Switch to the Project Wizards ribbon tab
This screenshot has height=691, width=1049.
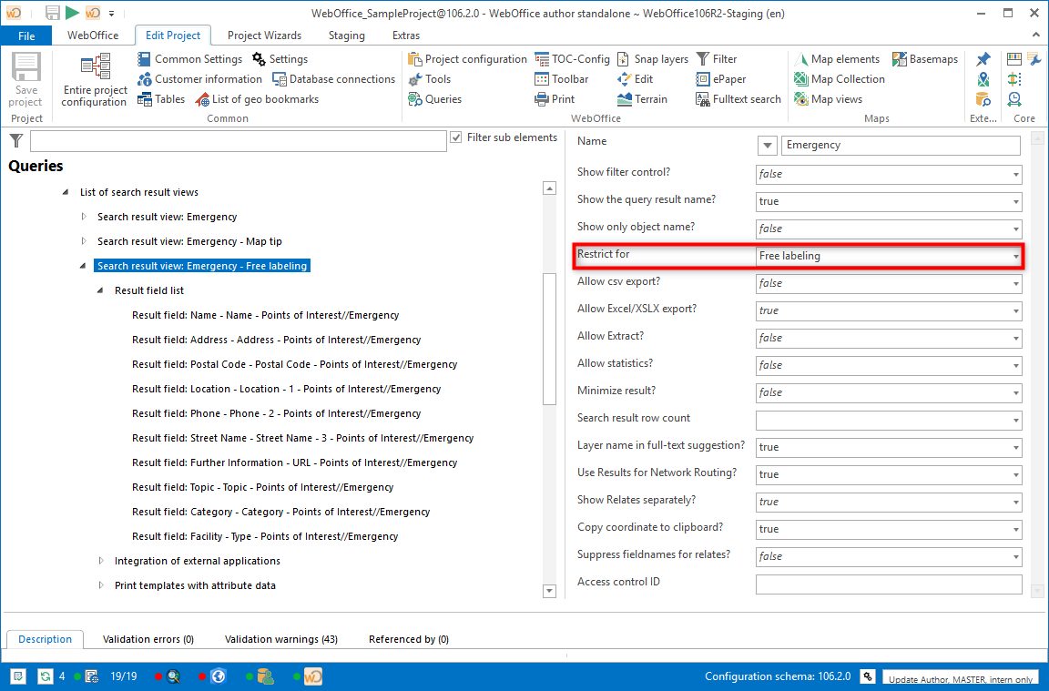tap(264, 36)
